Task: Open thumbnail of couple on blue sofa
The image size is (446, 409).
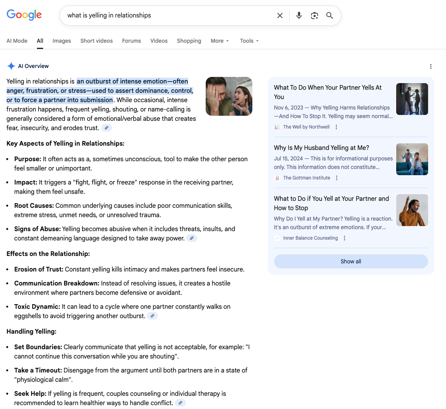Action: point(412,159)
